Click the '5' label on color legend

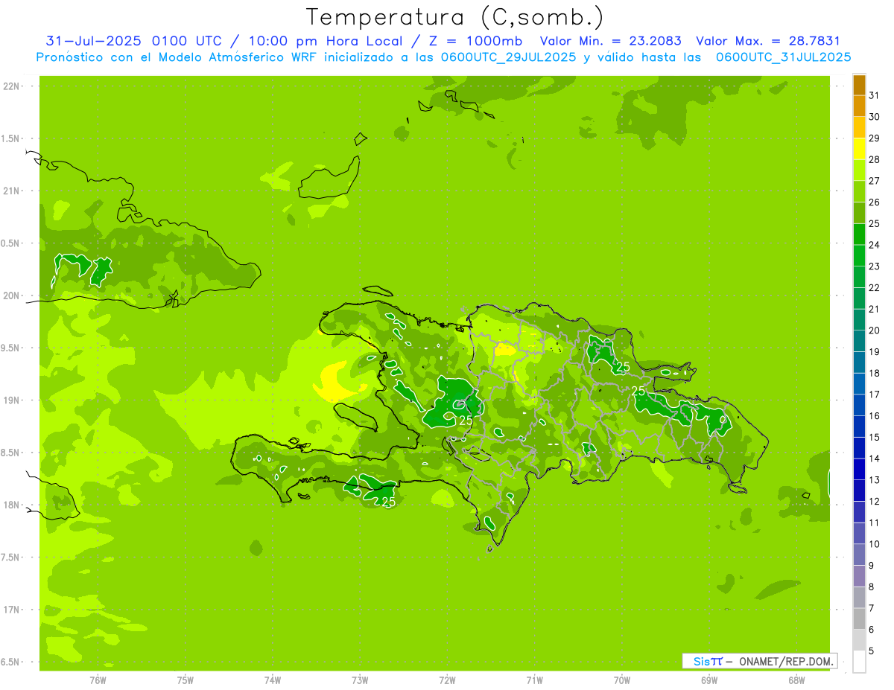(x=872, y=651)
